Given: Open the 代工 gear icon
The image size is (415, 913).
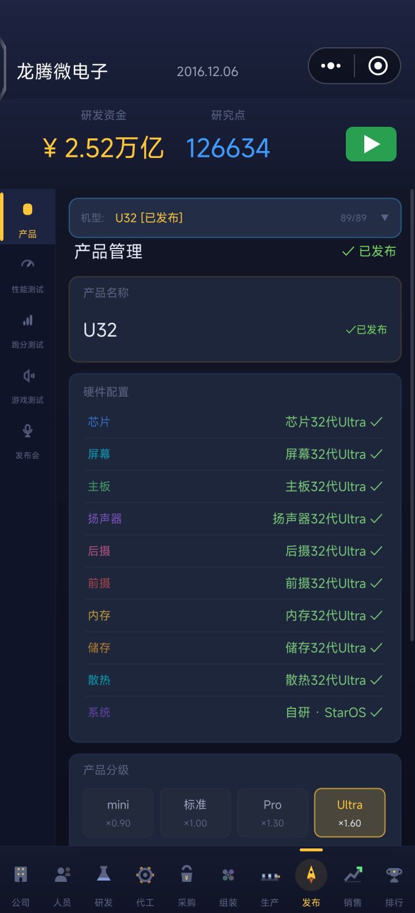Looking at the screenshot, I should [145, 876].
